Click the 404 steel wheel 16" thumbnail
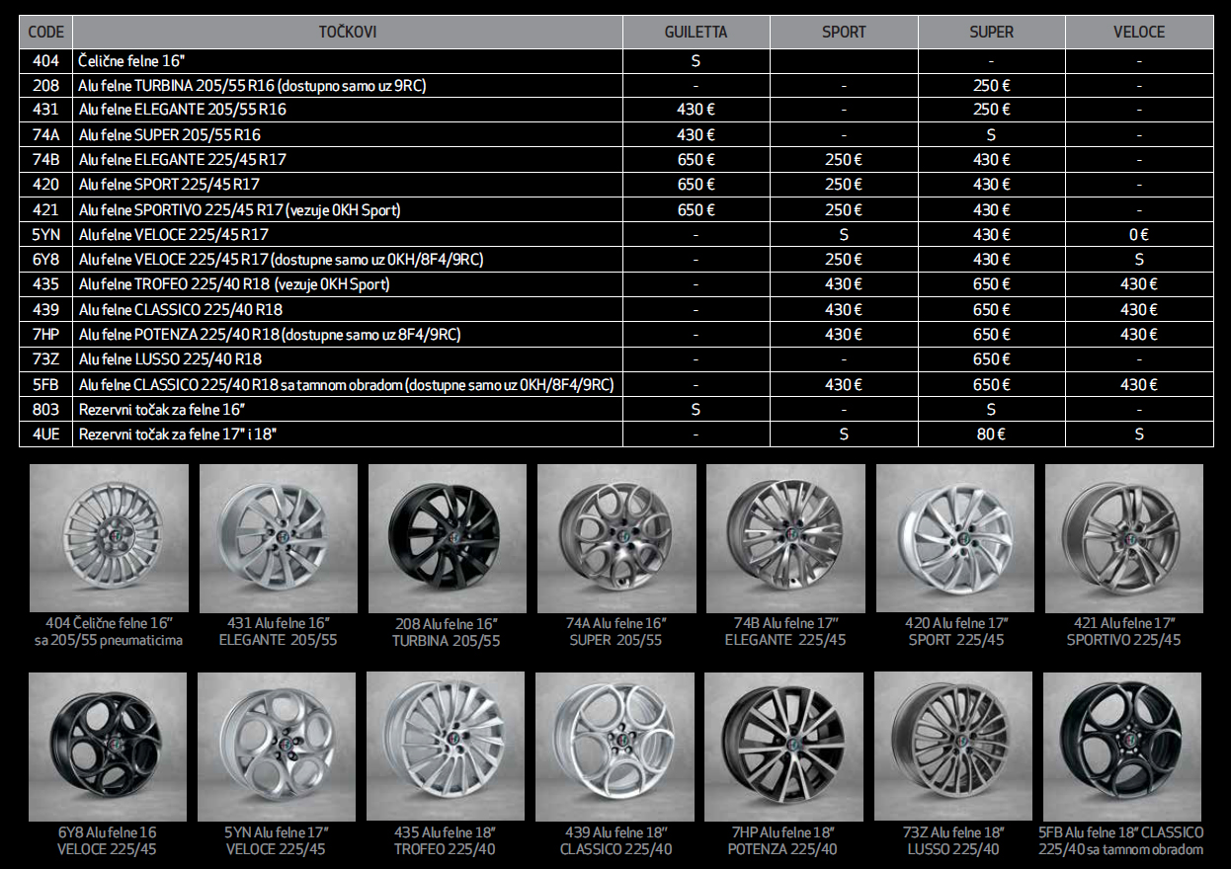Image resolution: width=1231 pixels, height=869 pixels. 108,538
